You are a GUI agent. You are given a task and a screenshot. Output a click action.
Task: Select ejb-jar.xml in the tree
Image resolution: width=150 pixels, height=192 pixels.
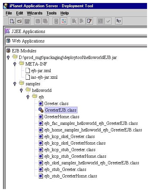tap(41, 71)
